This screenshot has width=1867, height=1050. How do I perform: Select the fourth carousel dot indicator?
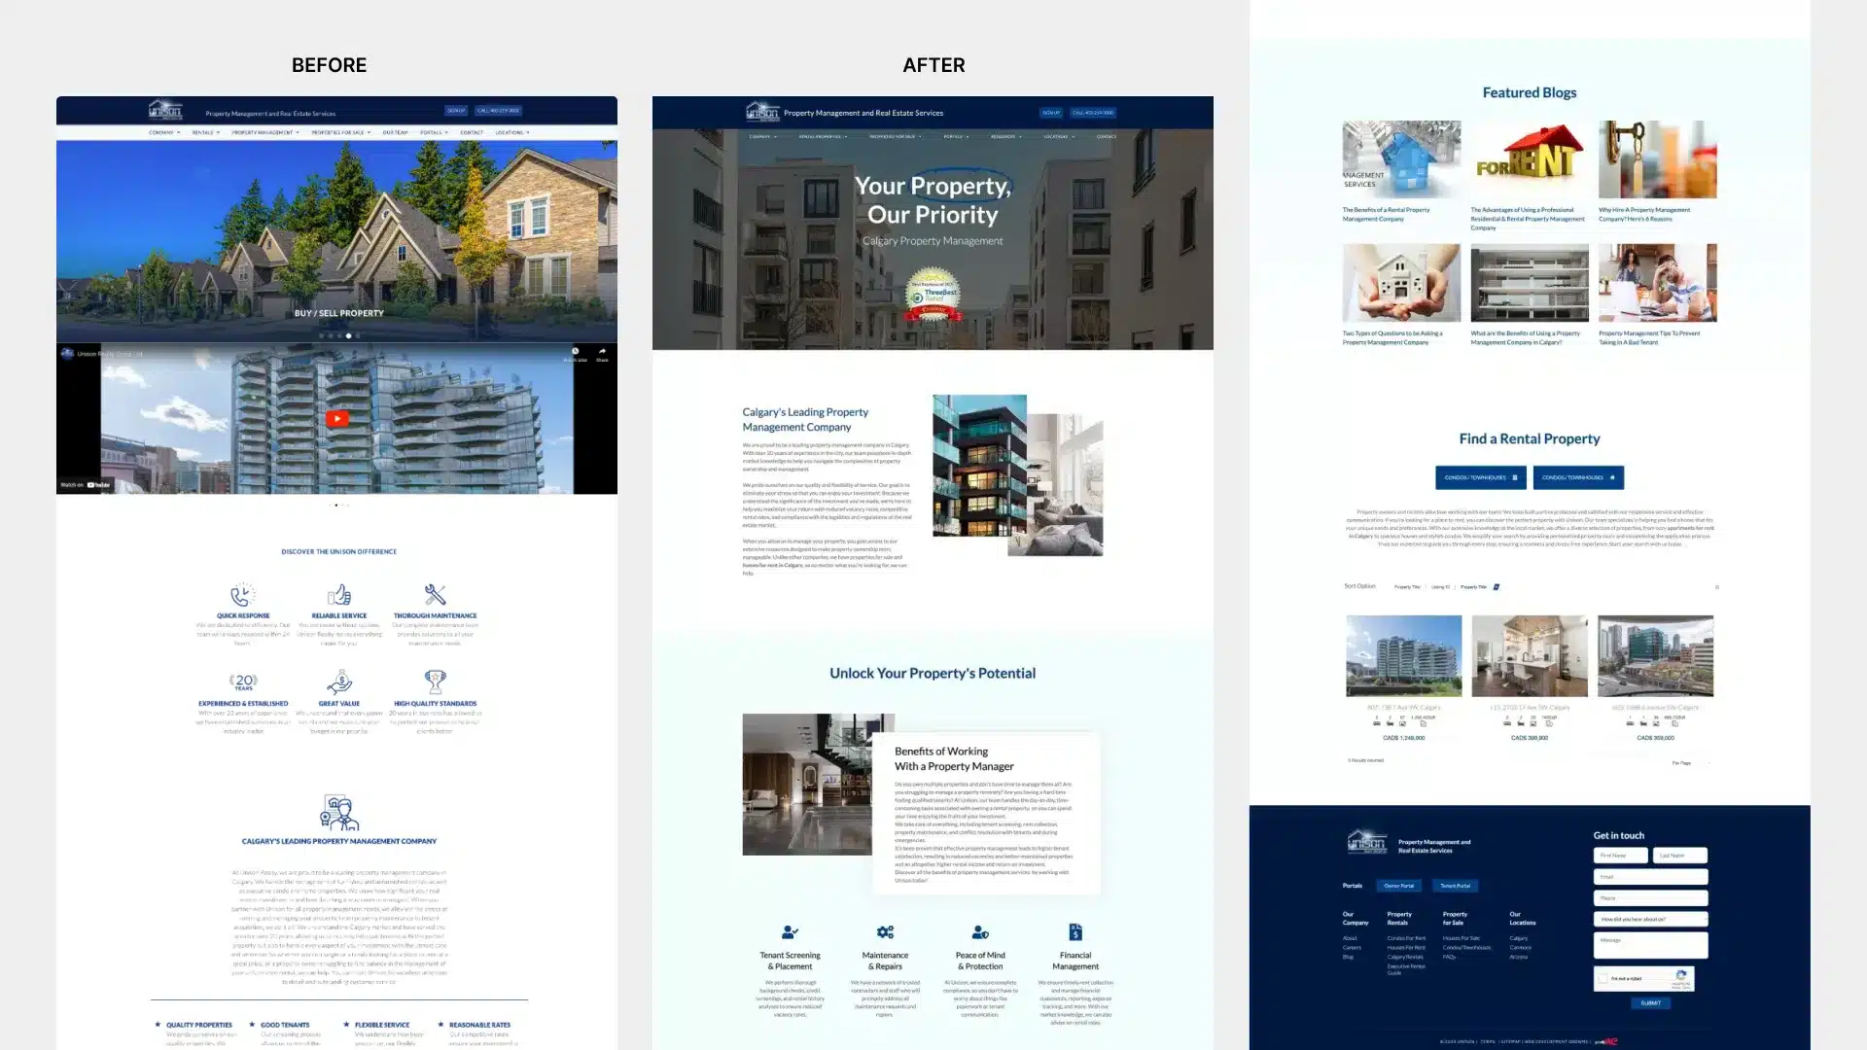point(348,335)
